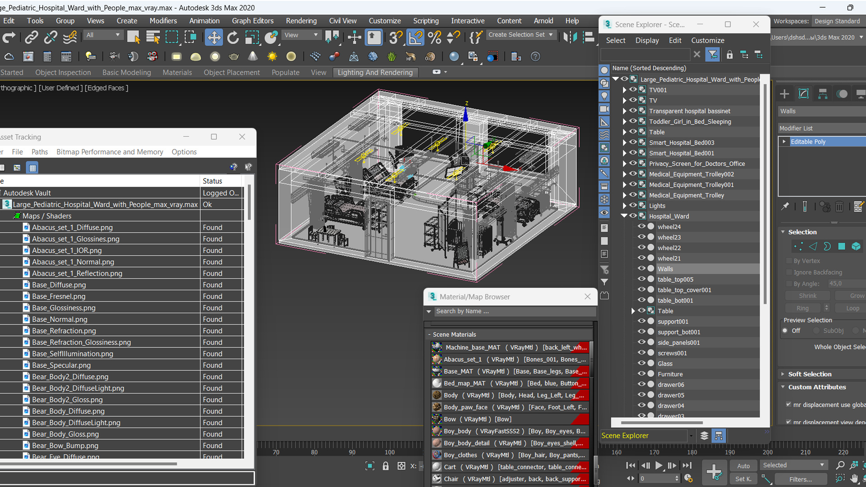Image resolution: width=866 pixels, height=487 pixels.
Task: Collapse the Hospital_Ward tree node
Action: coord(624,216)
